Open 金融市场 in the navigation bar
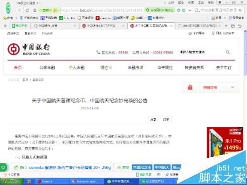The width and height of the screenshot is (247, 185). [135, 68]
